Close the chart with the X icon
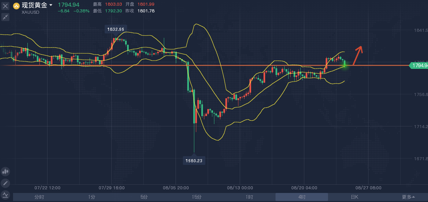Image resolution: width=428 pixels, height=202 pixels. click(x=5, y=6)
